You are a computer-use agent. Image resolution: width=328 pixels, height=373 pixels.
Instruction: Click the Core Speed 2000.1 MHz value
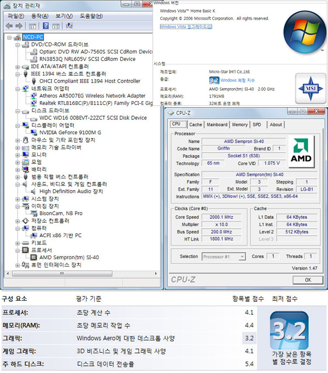[221, 217]
